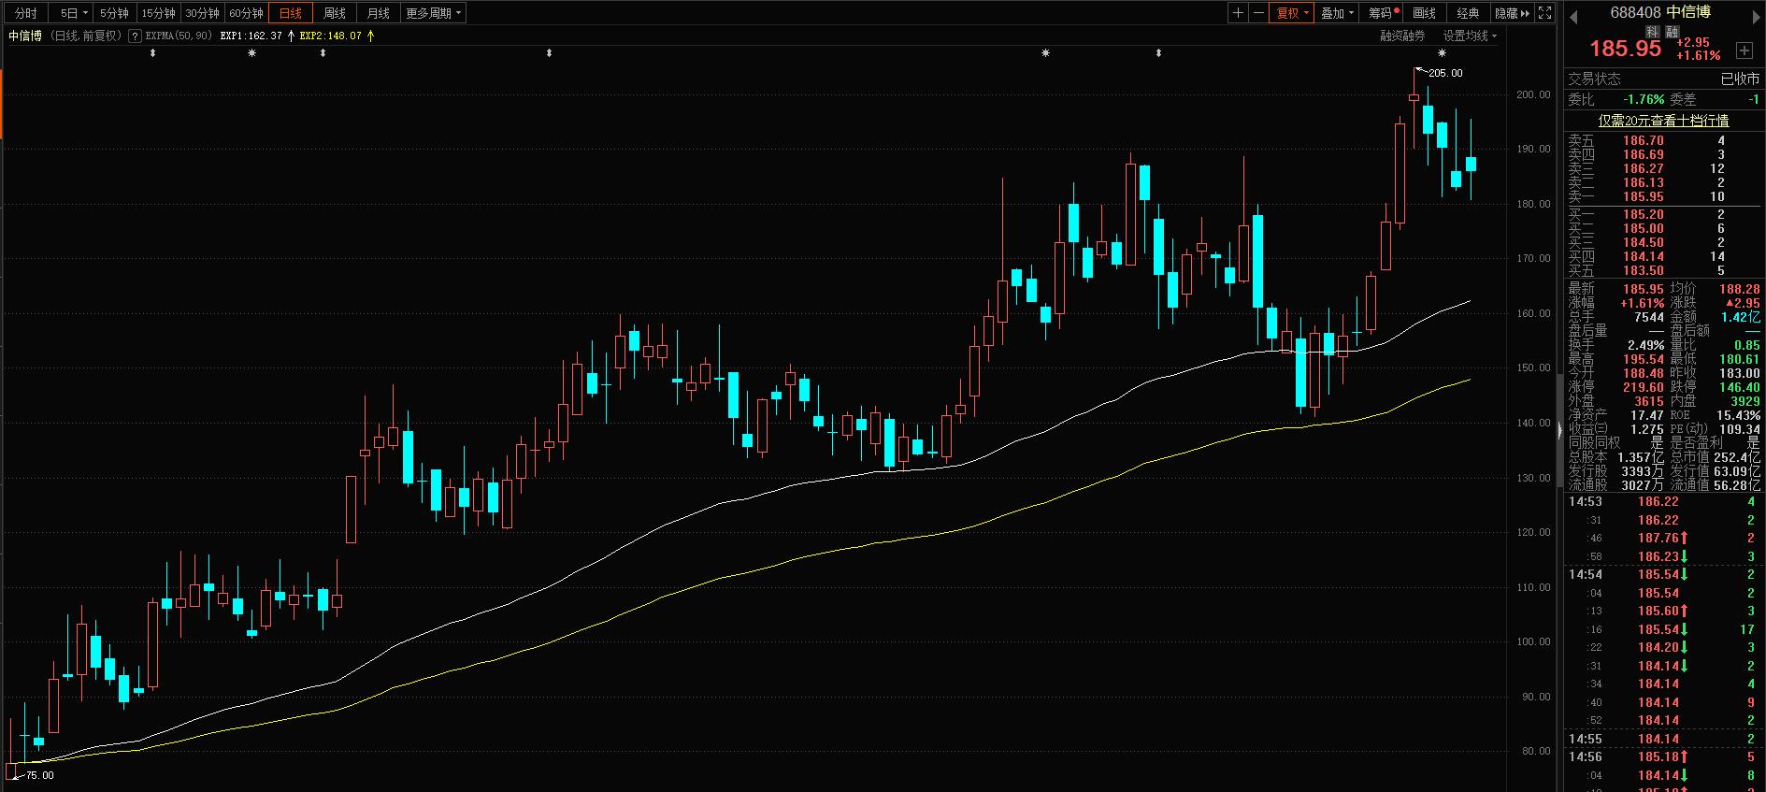Click the 75.00 low price marker
The height and width of the screenshot is (792, 1766).
(x=39, y=775)
